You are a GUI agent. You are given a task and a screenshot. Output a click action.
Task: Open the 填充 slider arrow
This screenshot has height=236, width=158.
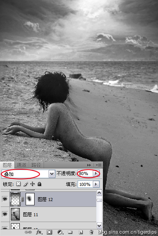tap(96, 184)
